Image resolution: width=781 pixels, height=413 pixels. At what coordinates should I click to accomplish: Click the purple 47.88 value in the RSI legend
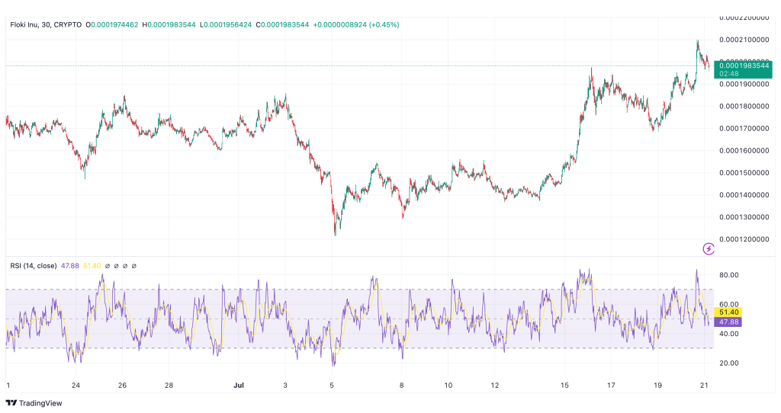69,266
